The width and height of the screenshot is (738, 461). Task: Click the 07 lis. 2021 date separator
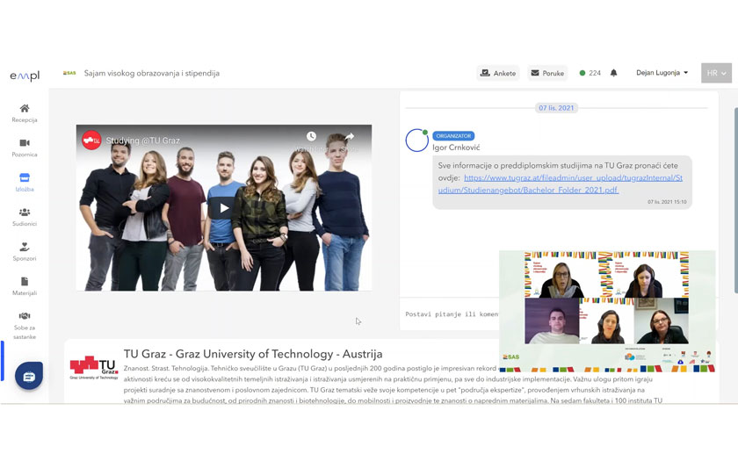556,108
